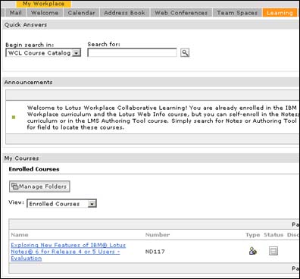300x279 pixels.
Task: Click the Search for input field
Action: (x=132, y=52)
